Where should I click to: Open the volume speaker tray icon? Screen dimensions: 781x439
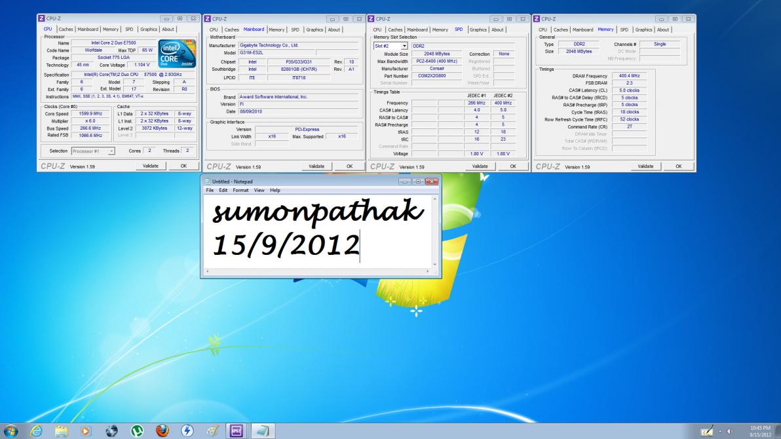(730, 432)
